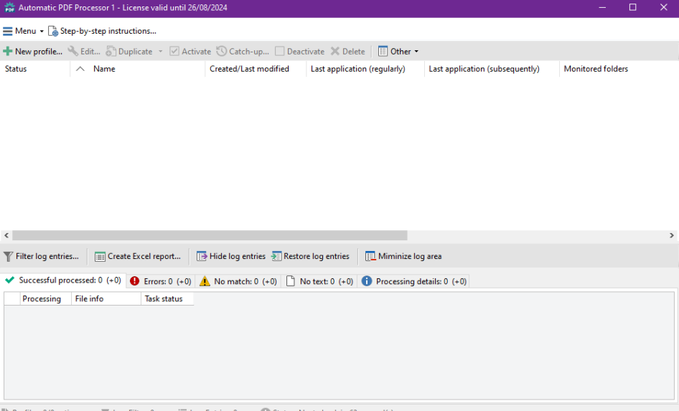This screenshot has height=411, width=679.
Task: Sort log by File info column header
Action: (x=106, y=299)
